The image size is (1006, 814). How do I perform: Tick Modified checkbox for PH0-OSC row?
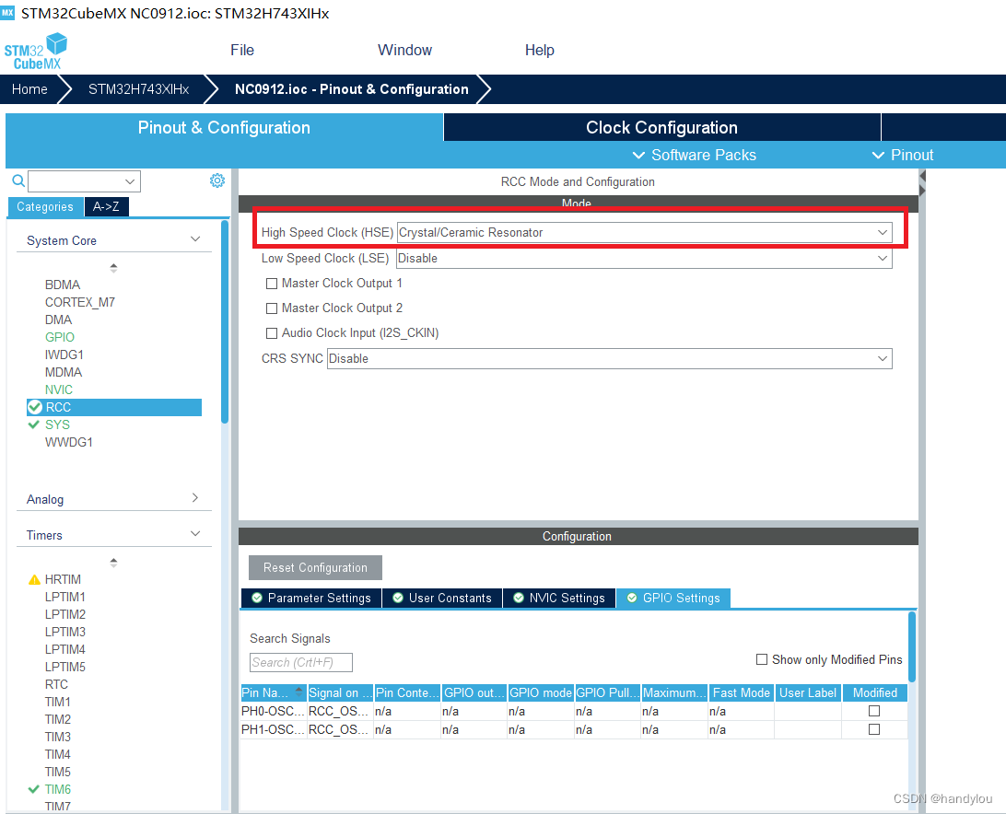874,711
